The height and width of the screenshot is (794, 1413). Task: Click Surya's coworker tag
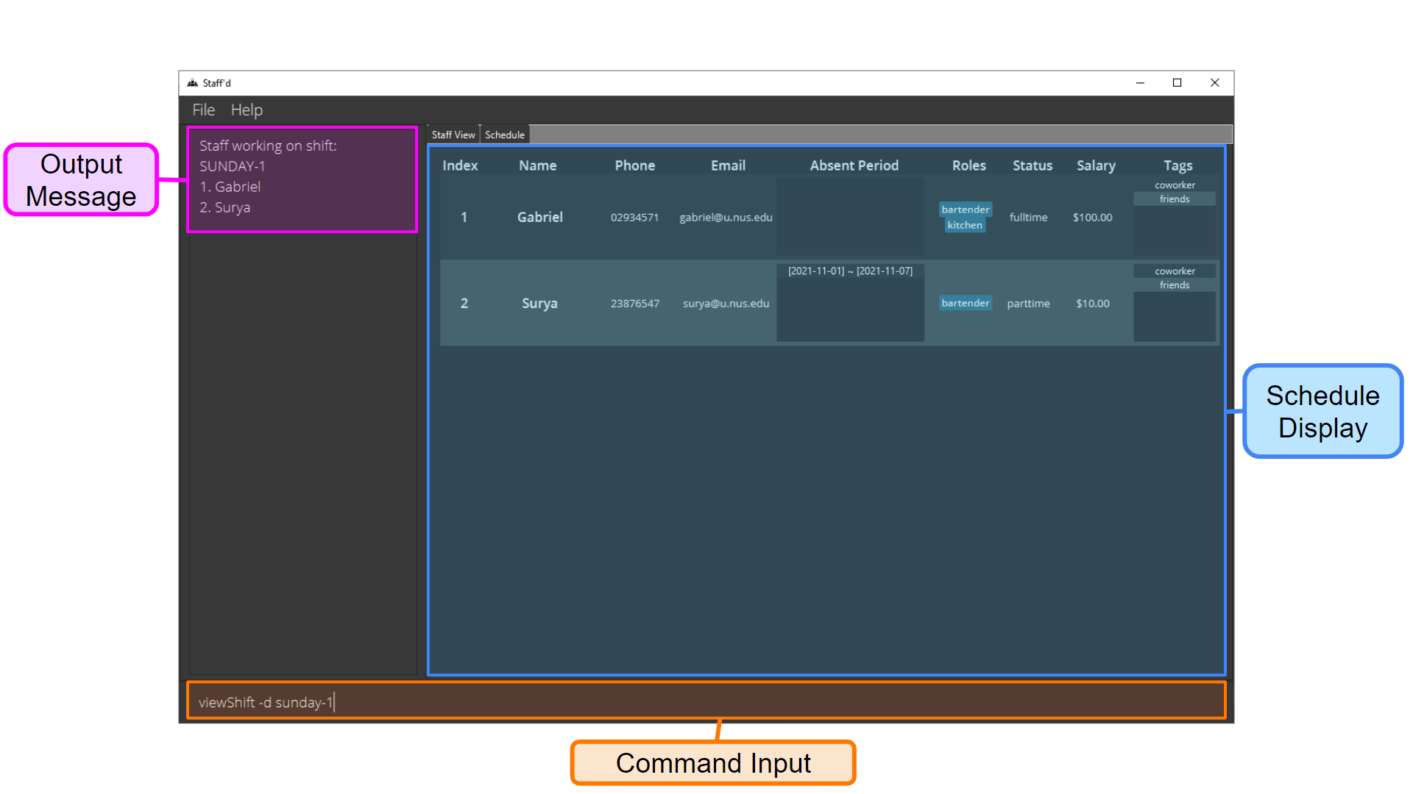click(x=1175, y=271)
